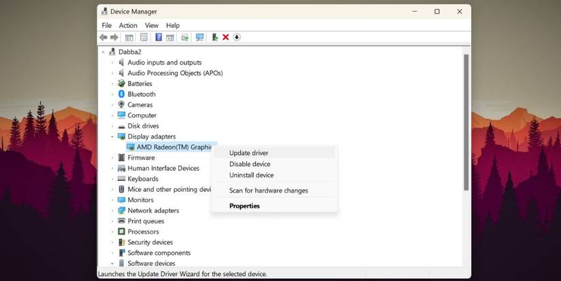Open the blue Help toolbar icon
This screenshot has height=281, width=561.
click(158, 37)
